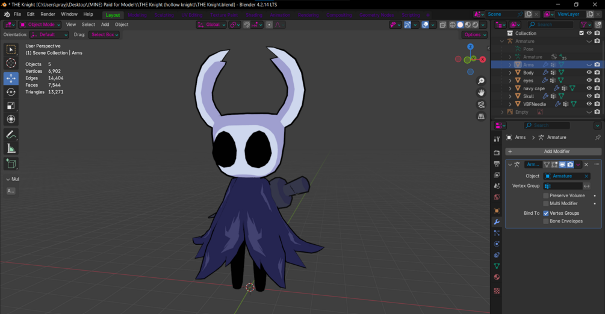Click the Add Modifier button
Image resolution: width=605 pixels, height=314 pixels.
point(553,152)
